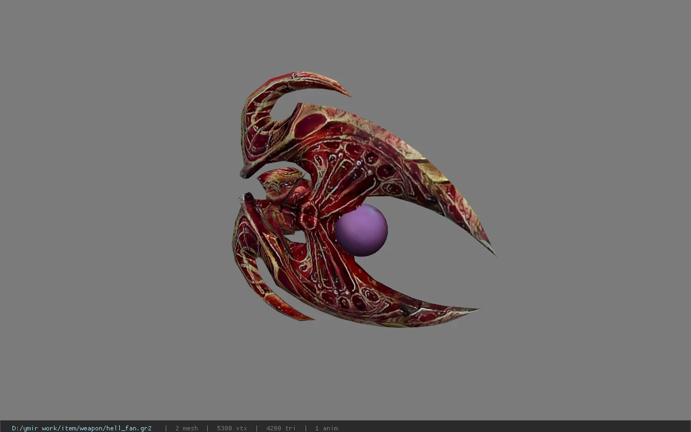Click the '5380 vtx' vertex count

tap(232, 428)
